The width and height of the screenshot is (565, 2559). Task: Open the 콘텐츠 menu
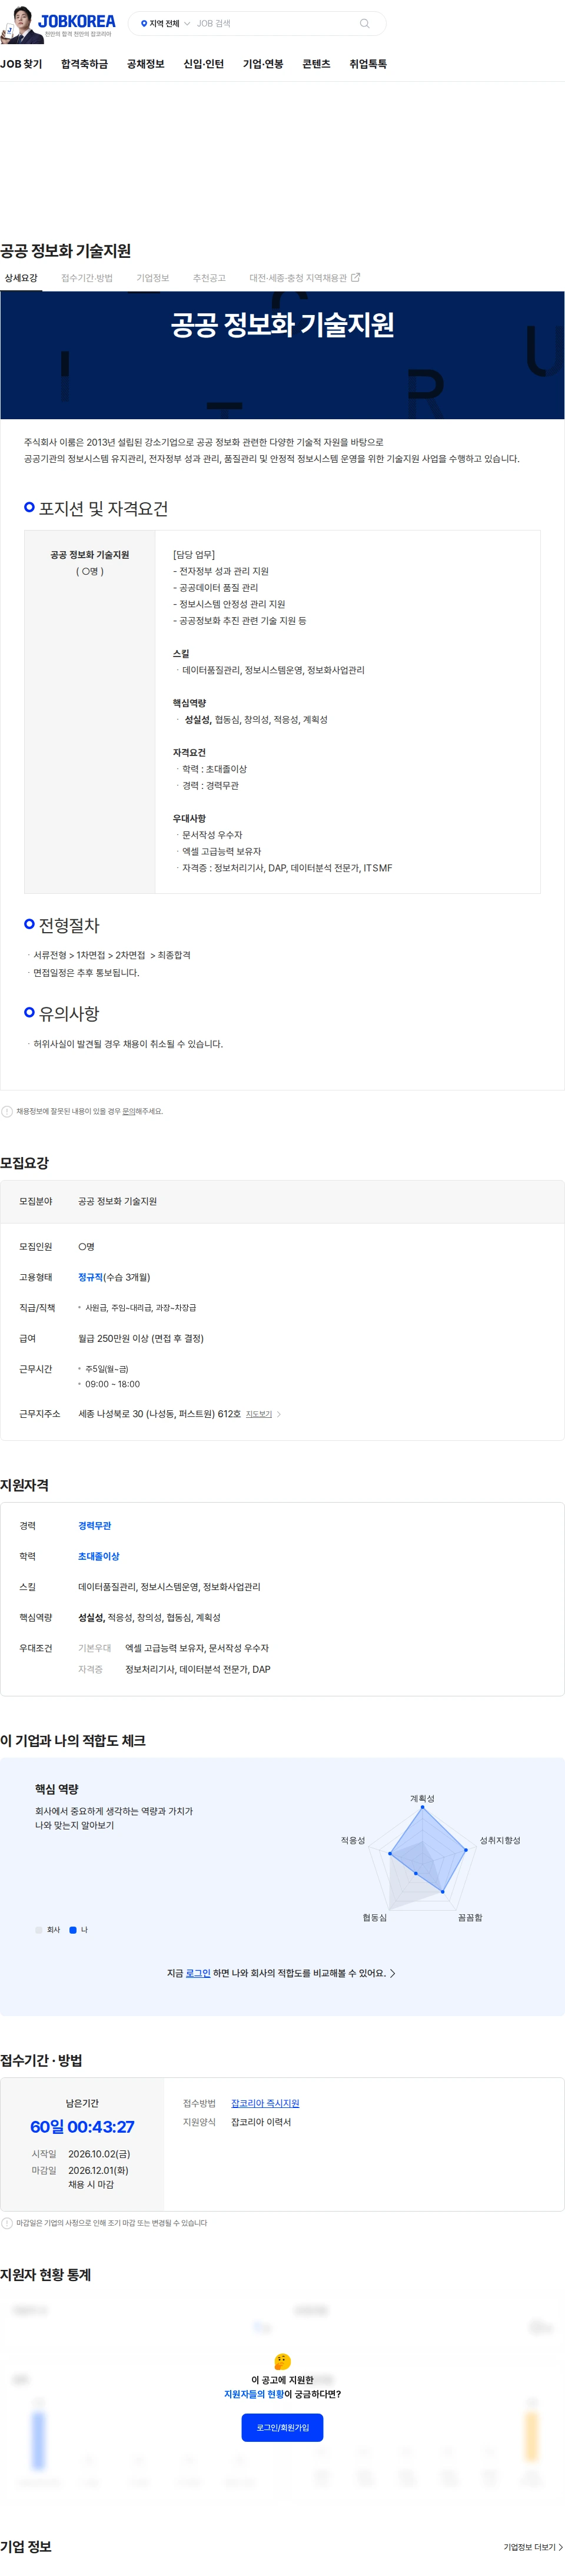[x=316, y=64]
